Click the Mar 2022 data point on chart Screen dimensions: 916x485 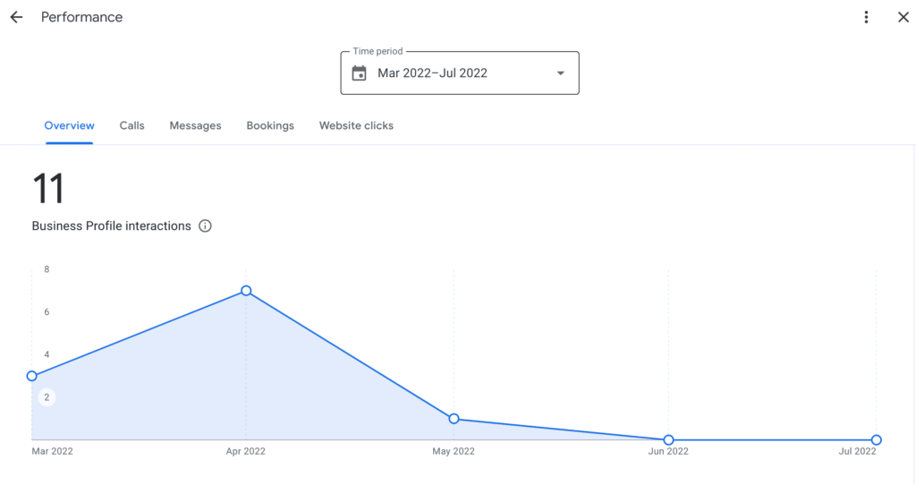pos(32,376)
